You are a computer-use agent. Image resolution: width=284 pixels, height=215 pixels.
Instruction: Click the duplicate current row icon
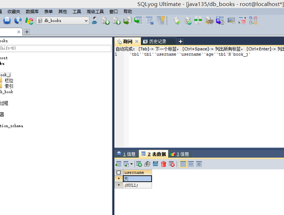point(147,164)
